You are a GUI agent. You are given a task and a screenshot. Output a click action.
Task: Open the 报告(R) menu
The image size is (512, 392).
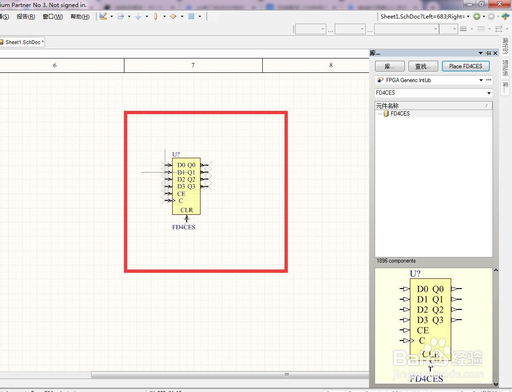click(x=26, y=17)
